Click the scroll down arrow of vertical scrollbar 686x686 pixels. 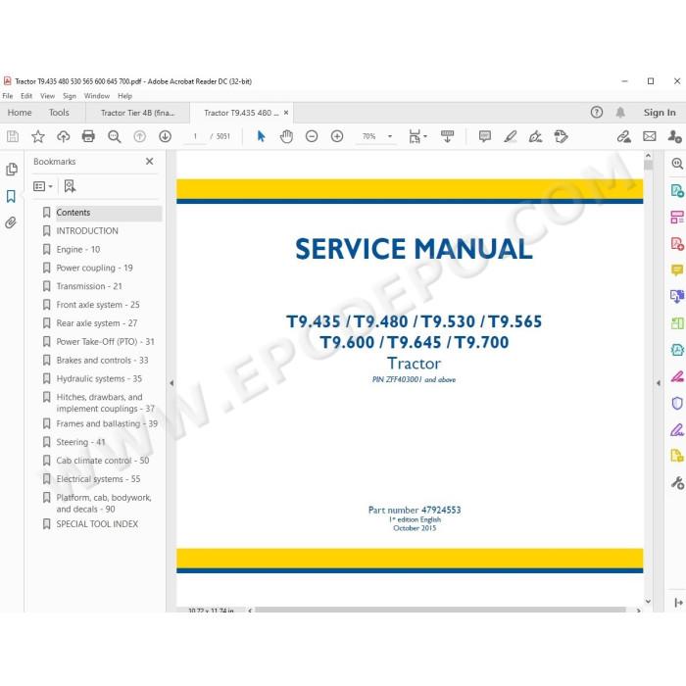pos(648,602)
